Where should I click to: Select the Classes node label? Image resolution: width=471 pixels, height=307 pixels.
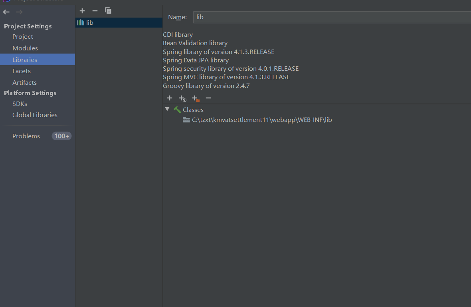coord(193,110)
